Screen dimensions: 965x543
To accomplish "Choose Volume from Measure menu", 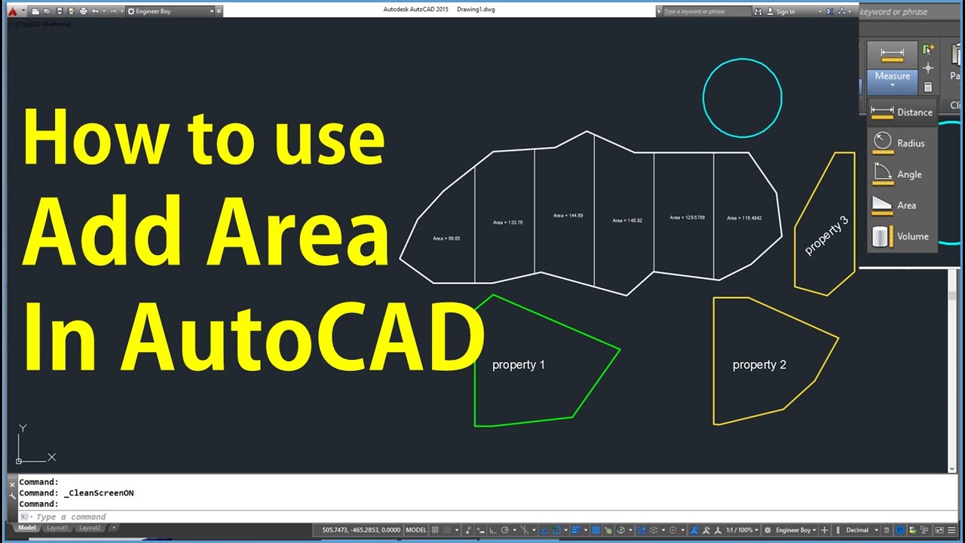I will click(x=902, y=236).
